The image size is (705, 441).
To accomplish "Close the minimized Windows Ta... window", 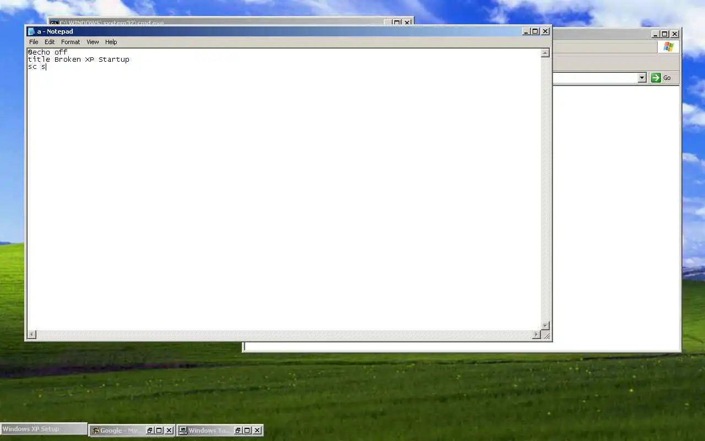I will tap(257, 431).
